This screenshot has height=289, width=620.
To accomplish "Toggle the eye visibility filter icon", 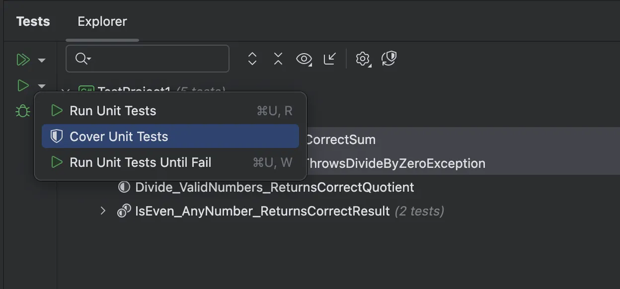I will (304, 59).
